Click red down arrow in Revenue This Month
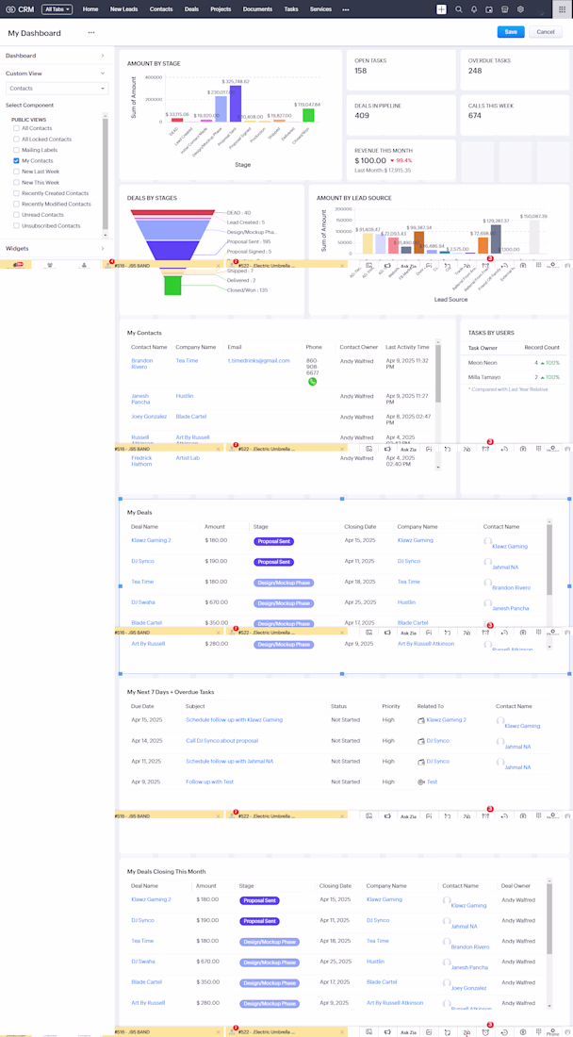This screenshot has width=573, height=1037. tap(391, 160)
